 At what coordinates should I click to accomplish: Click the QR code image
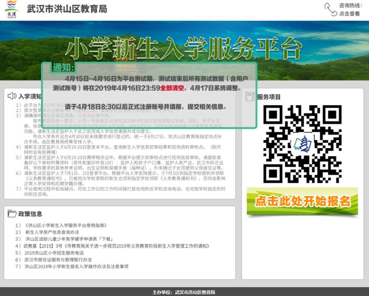tap(302, 144)
